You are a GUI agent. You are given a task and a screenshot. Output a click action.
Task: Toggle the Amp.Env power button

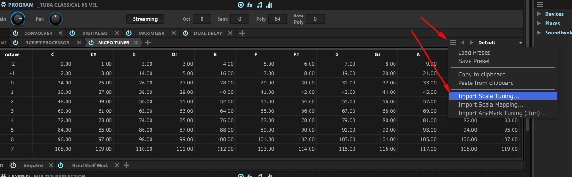pos(13,166)
